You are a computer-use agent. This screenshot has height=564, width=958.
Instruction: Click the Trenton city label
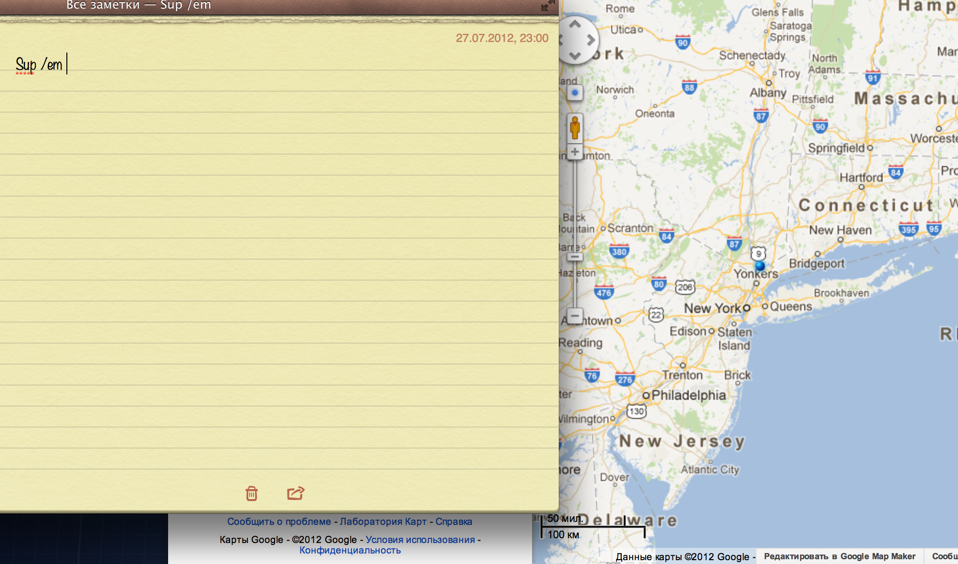click(682, 376)
